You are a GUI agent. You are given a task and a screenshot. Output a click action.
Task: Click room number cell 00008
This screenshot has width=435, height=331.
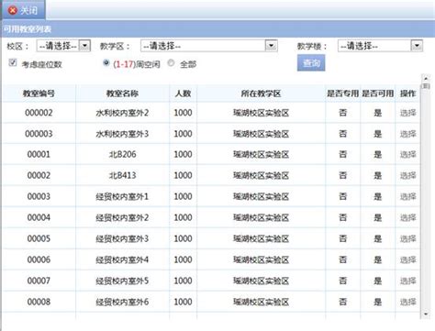(39, 302)
